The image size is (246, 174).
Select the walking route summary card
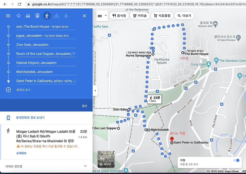coord(47,142)
